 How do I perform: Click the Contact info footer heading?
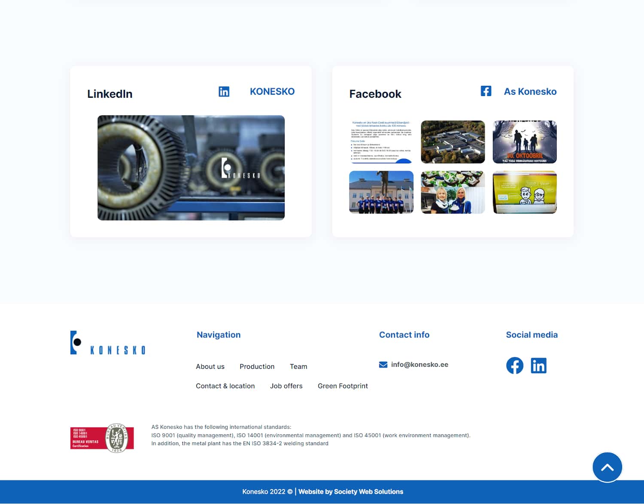tap(404, 335)
